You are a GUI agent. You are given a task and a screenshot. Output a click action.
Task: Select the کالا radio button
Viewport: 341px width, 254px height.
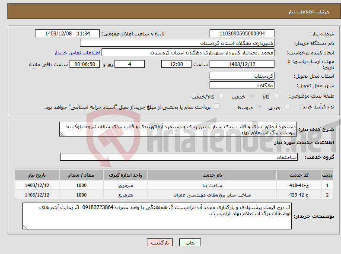[277, 96]
